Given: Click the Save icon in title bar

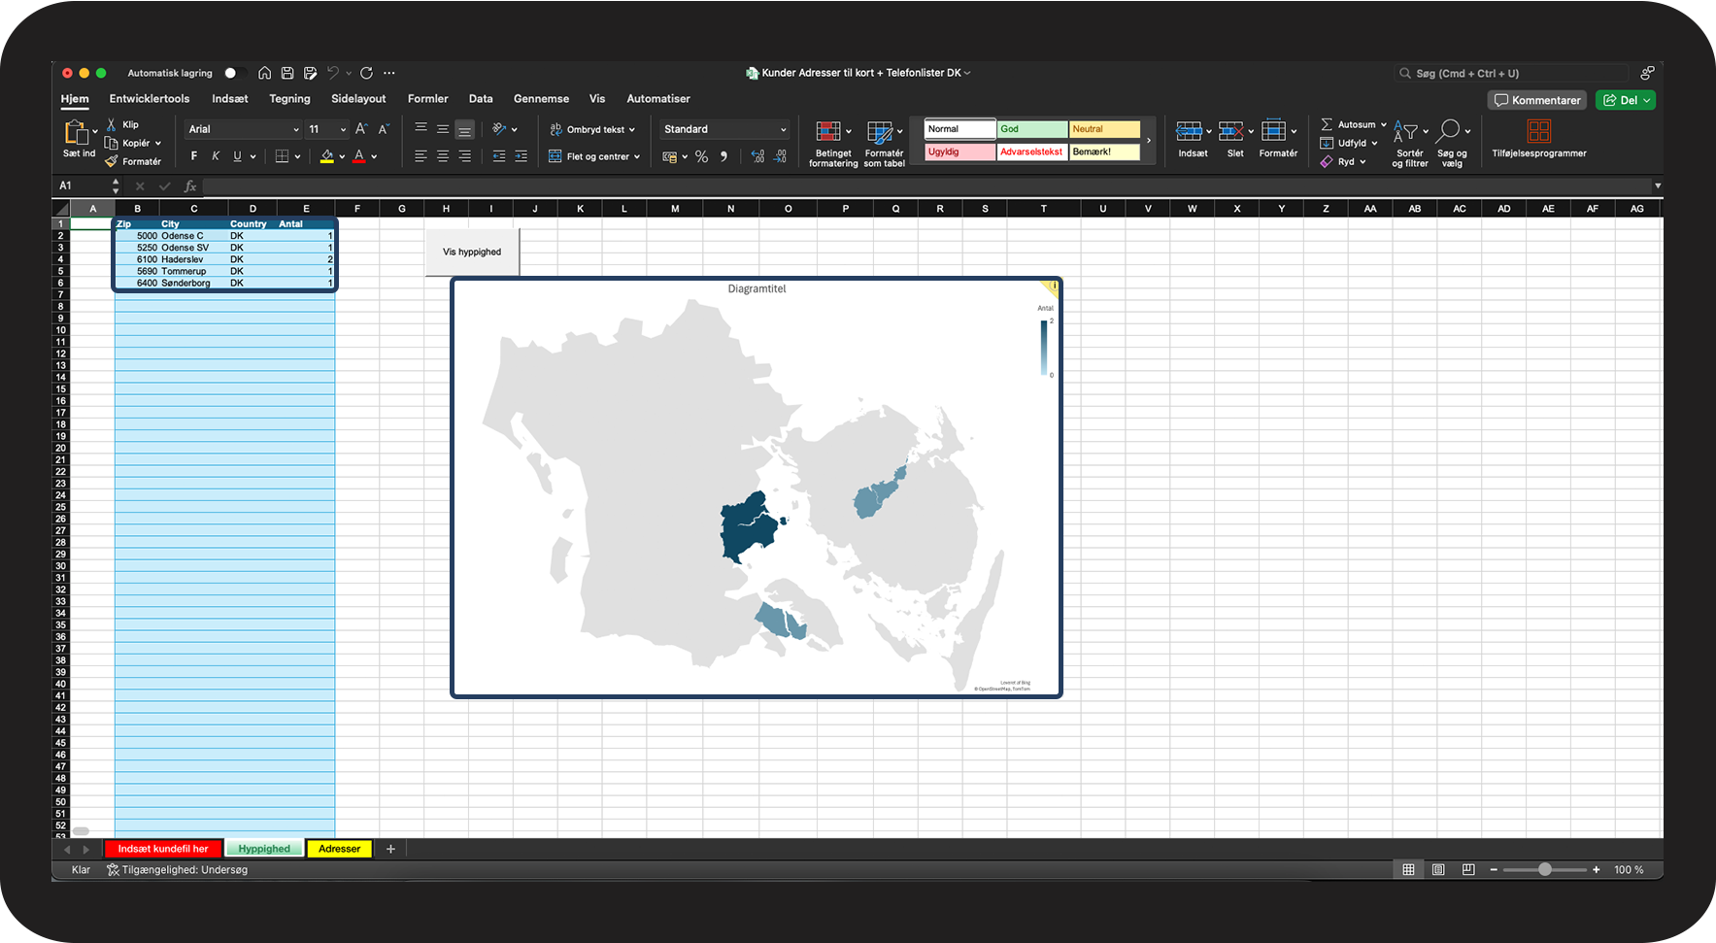Looking at the screenshot, I should tap(287, 73).
